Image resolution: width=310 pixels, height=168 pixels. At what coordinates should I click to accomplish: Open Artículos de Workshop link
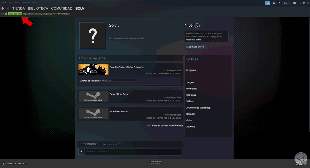pos(198,108)
